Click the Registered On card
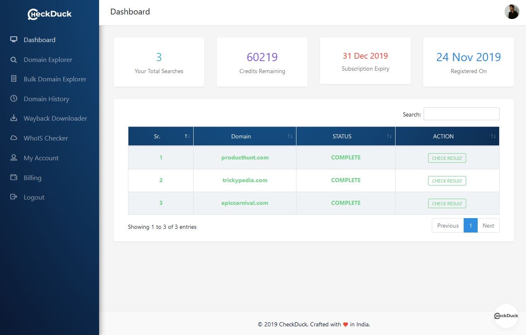 coord(469,62)
